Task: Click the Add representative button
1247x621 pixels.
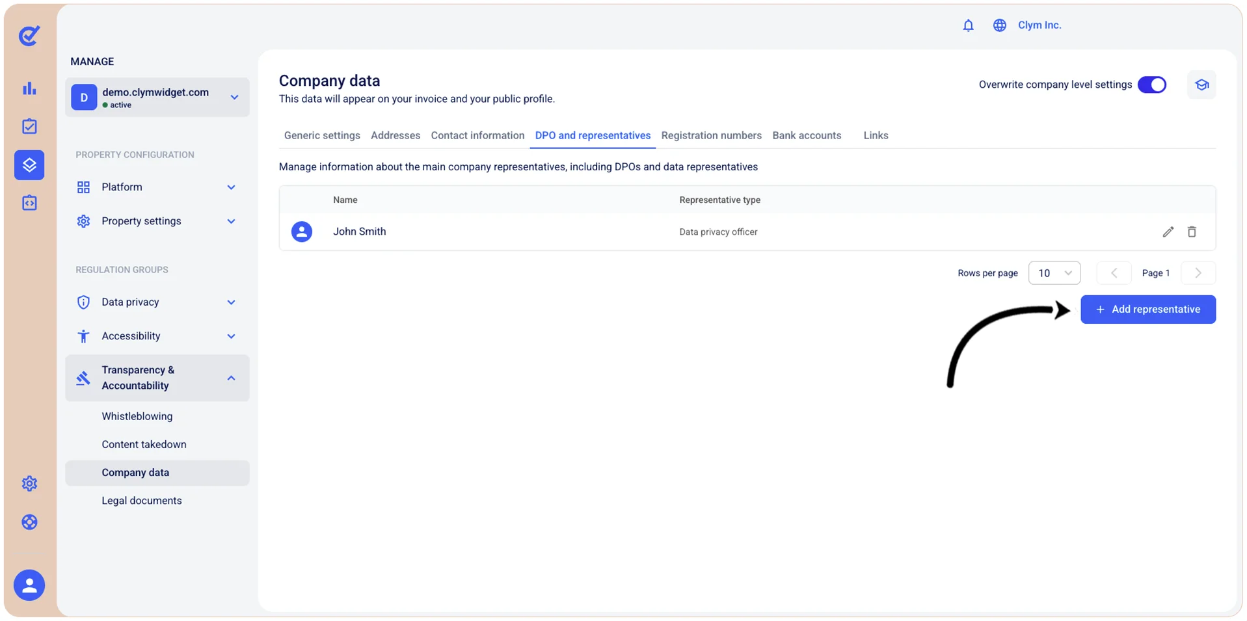Action: 1147,310
